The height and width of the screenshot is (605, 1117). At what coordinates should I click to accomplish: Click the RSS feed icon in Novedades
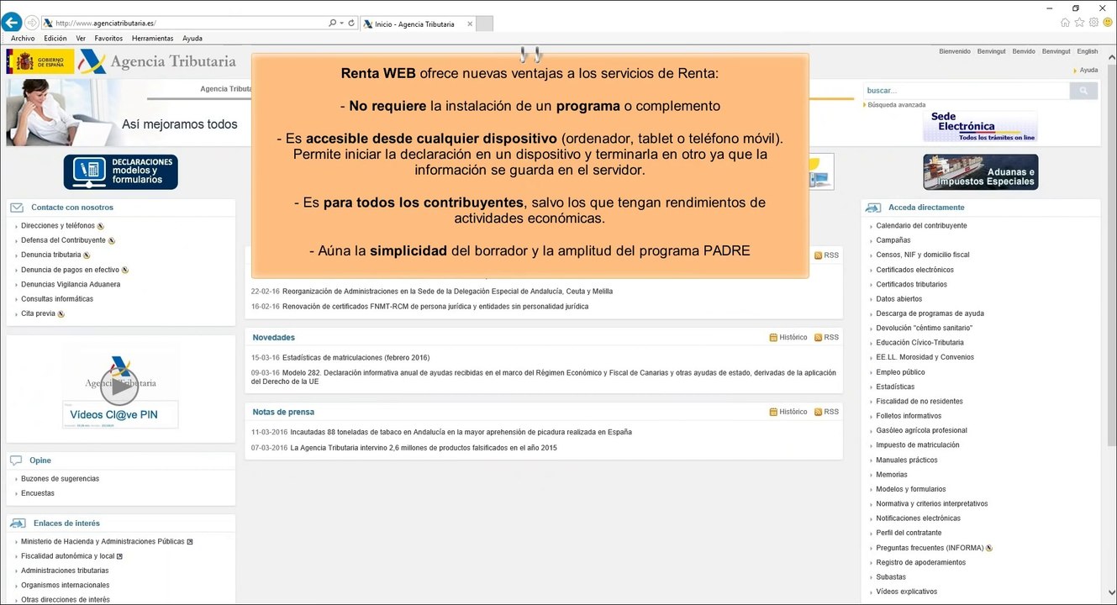pyautogui.click(x=819, y=338)
